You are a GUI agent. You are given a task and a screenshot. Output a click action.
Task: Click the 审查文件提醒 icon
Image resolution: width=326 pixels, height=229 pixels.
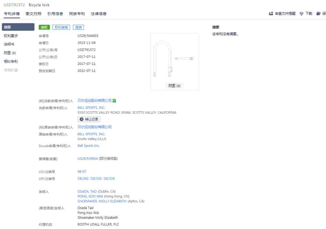[x=271, y=14]
